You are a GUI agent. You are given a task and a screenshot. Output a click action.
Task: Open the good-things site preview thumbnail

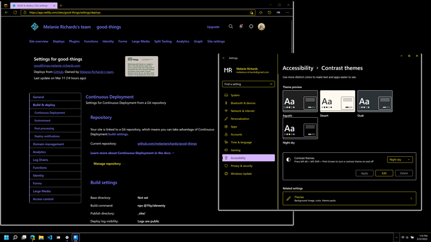point(141,66)
